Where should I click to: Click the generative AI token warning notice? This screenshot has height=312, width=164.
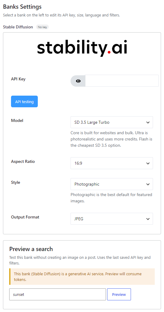click(x=82, y=276)
